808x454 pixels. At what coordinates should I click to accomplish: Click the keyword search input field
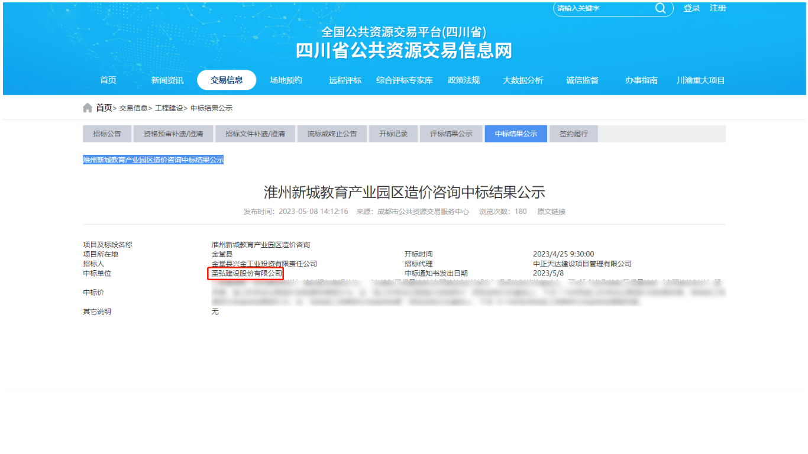tap(603, 8)
